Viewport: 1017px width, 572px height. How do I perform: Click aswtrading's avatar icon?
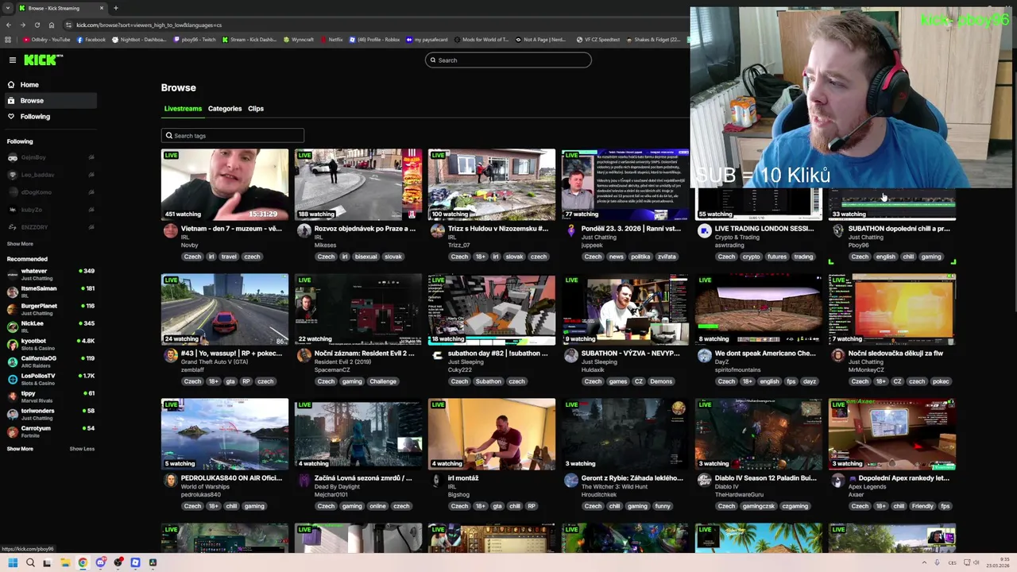705,230
